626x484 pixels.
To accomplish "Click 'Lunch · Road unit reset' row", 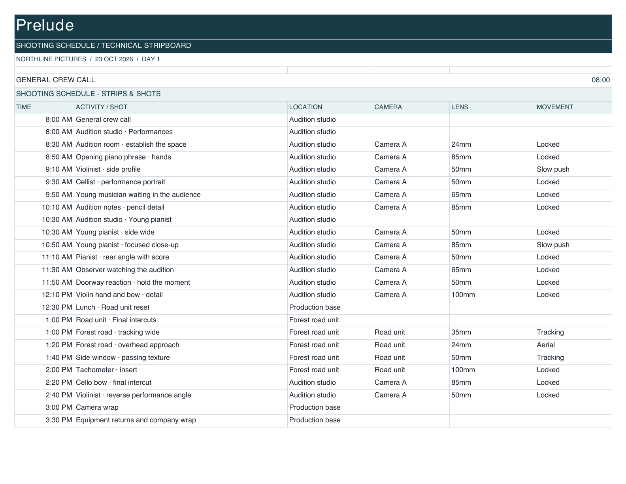I will pyautogui.click(x=313, y=308).
